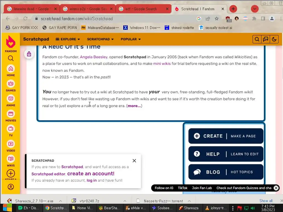The width and height of the screenshot is (283, 212).
Task: Go to Fandom HOME in sidebar
Action: point(11,71)
